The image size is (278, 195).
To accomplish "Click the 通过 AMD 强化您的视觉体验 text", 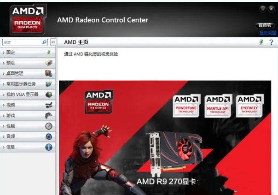I will pos(91,54).
